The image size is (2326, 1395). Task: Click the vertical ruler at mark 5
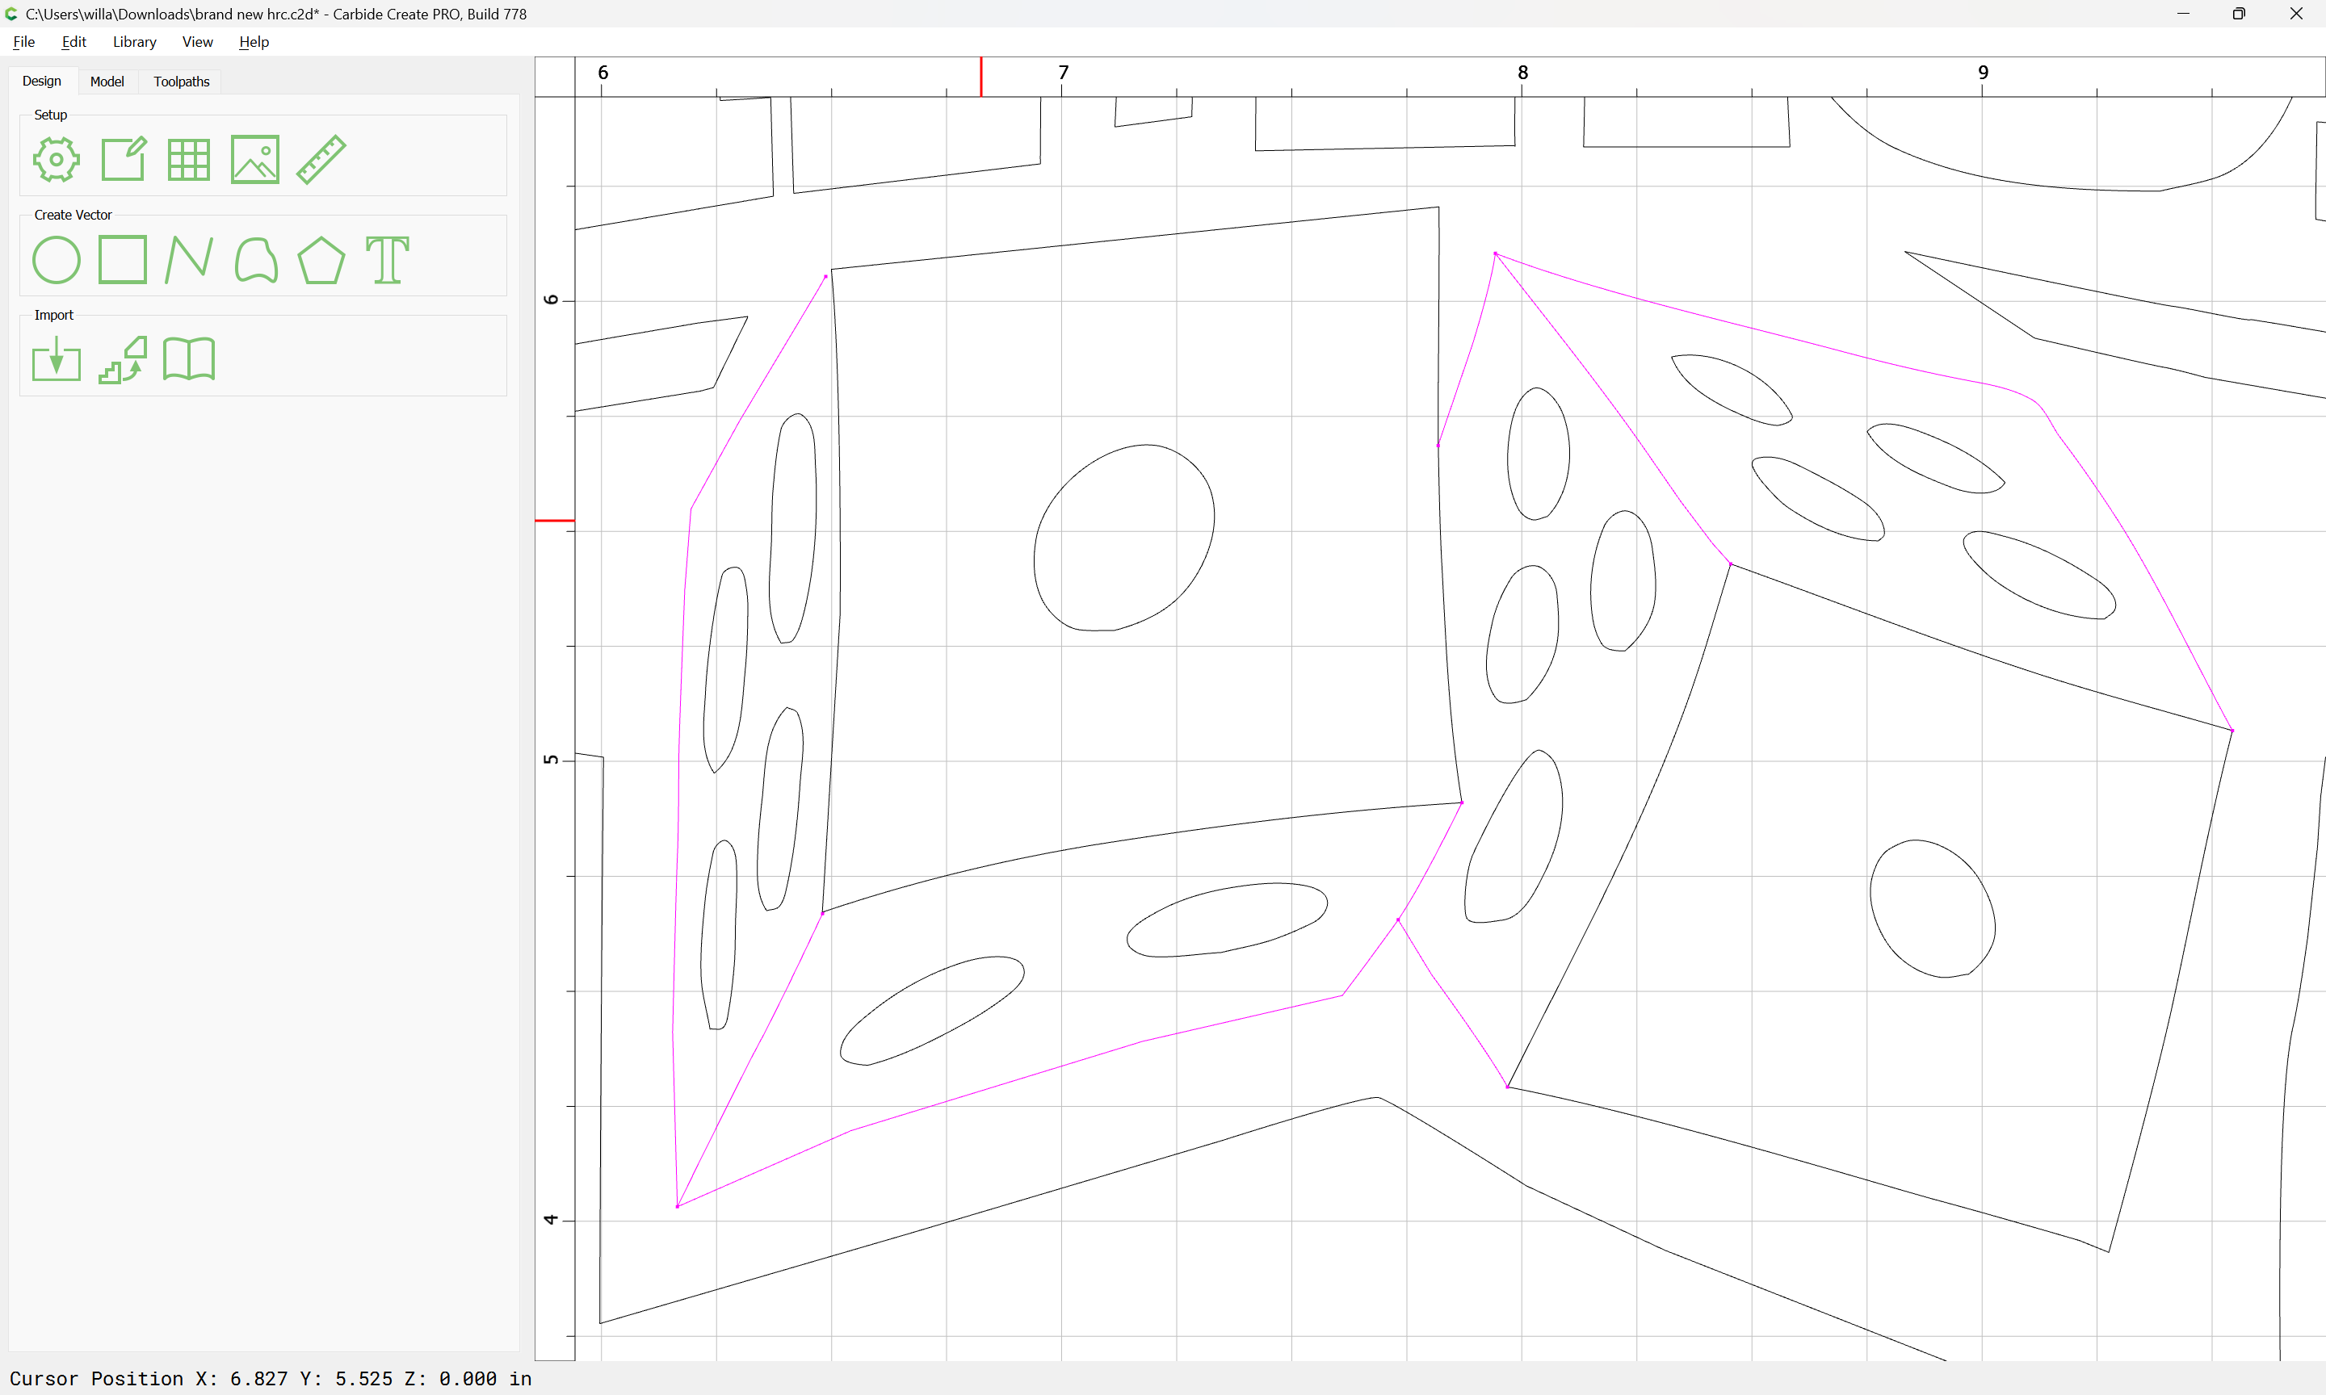pos(551,760)
